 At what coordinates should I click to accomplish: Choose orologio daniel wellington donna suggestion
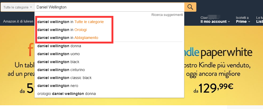tap(109, 94)
